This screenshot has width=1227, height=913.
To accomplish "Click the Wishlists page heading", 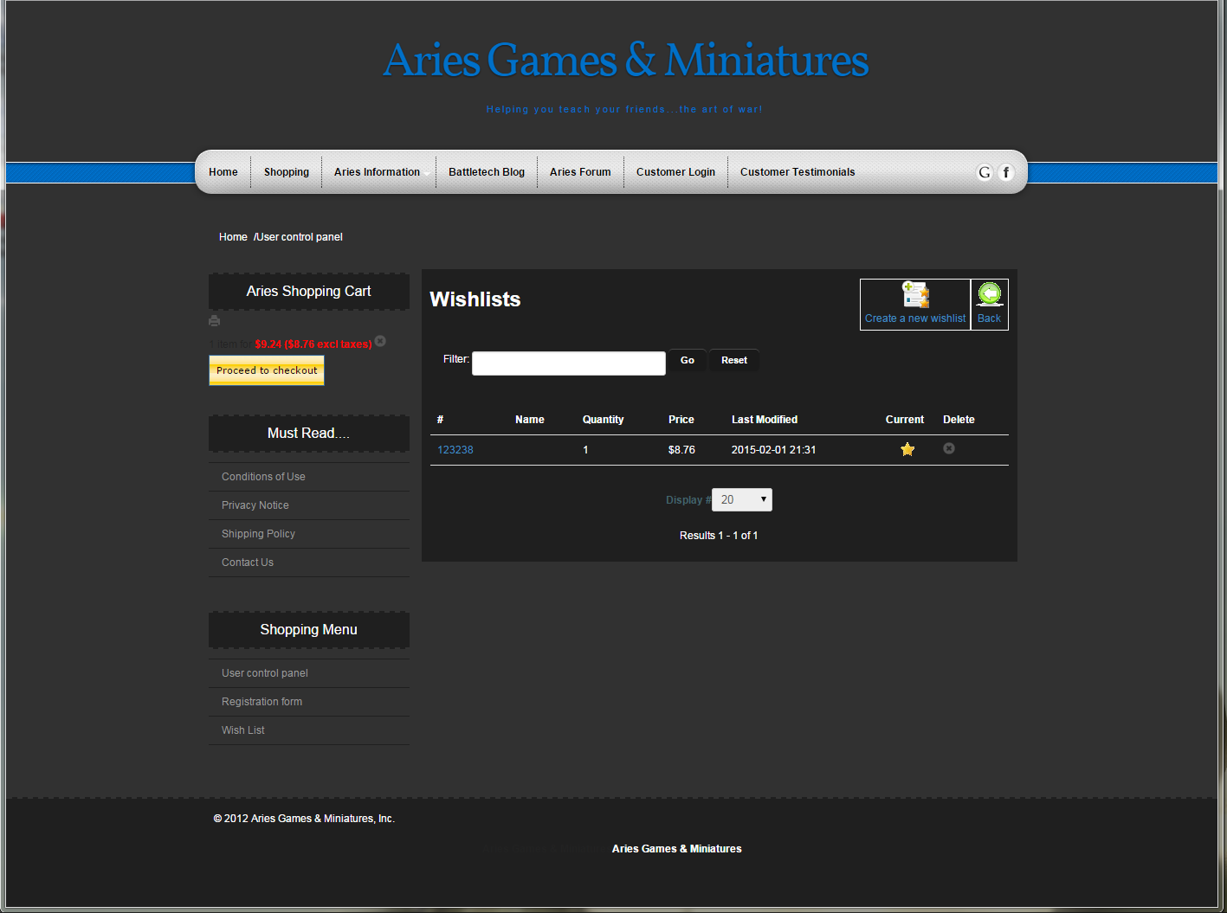I will point(475,299).
